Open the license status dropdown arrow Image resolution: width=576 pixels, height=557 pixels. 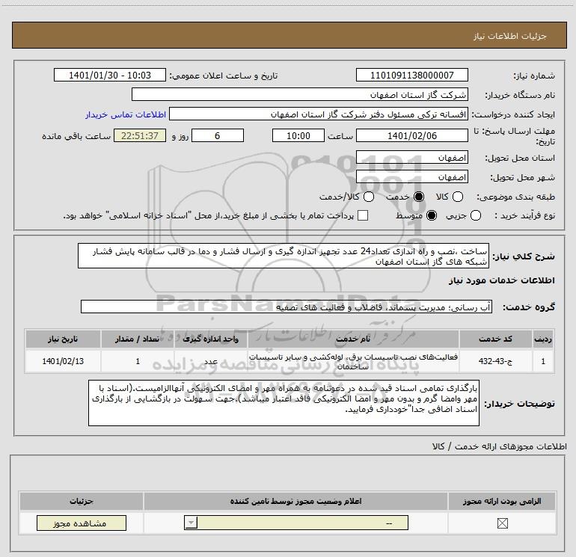[191, 523]
